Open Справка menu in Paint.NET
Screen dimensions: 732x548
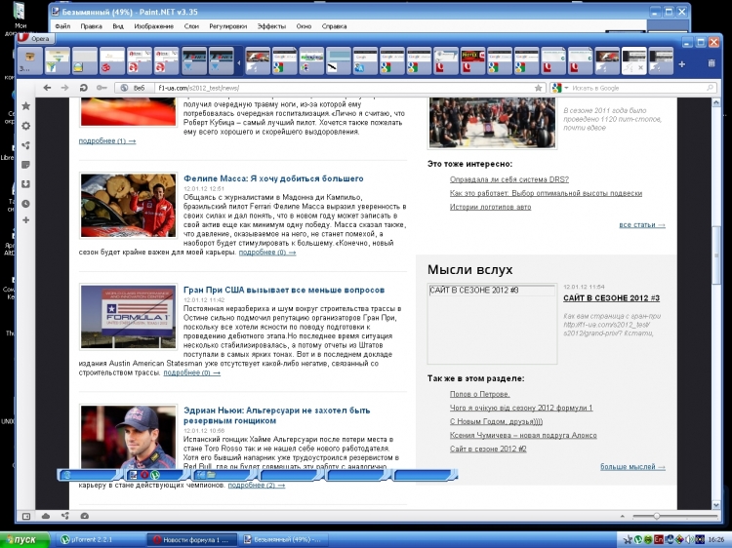click(x=334, y=26)
